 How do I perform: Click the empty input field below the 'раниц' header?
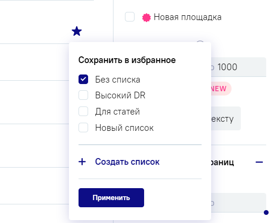point(238,202)
